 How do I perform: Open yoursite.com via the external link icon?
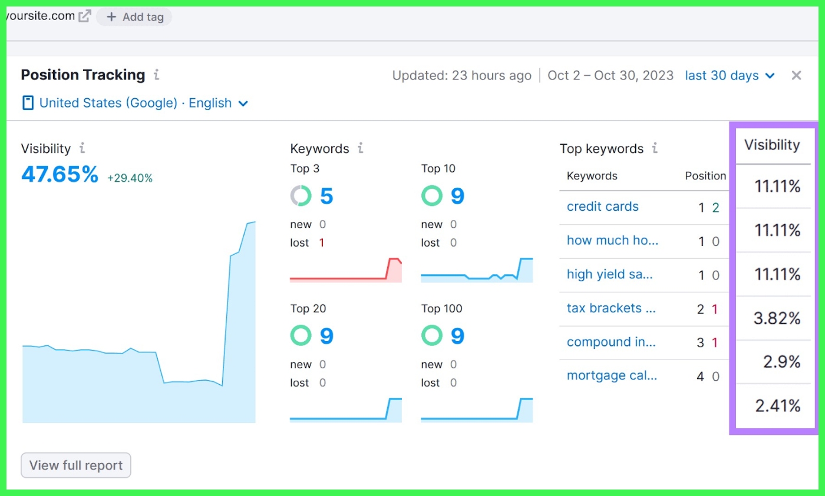84,15
